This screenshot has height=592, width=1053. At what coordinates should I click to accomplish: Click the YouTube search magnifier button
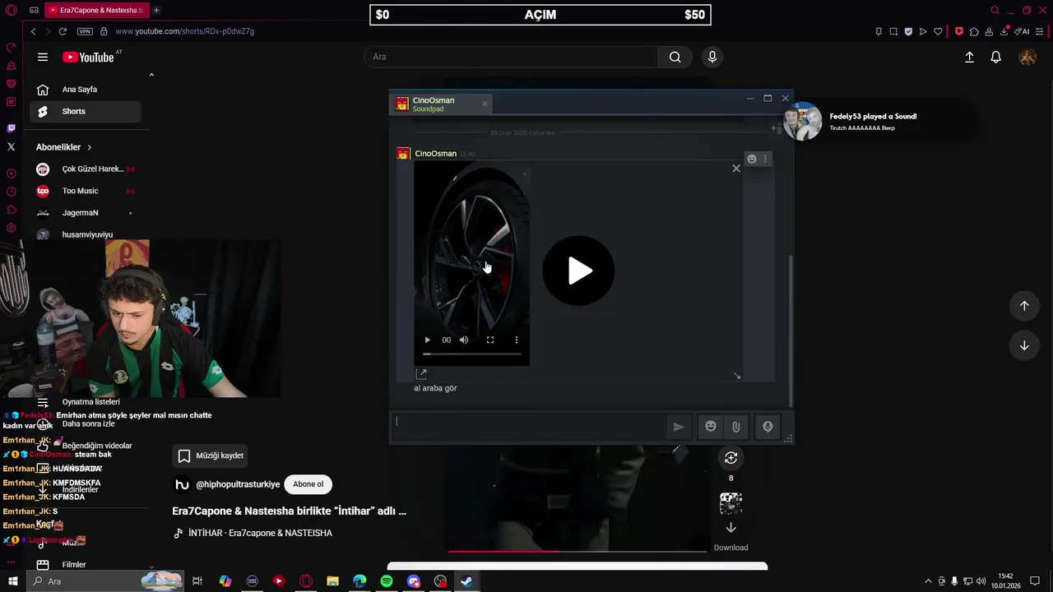675,57
